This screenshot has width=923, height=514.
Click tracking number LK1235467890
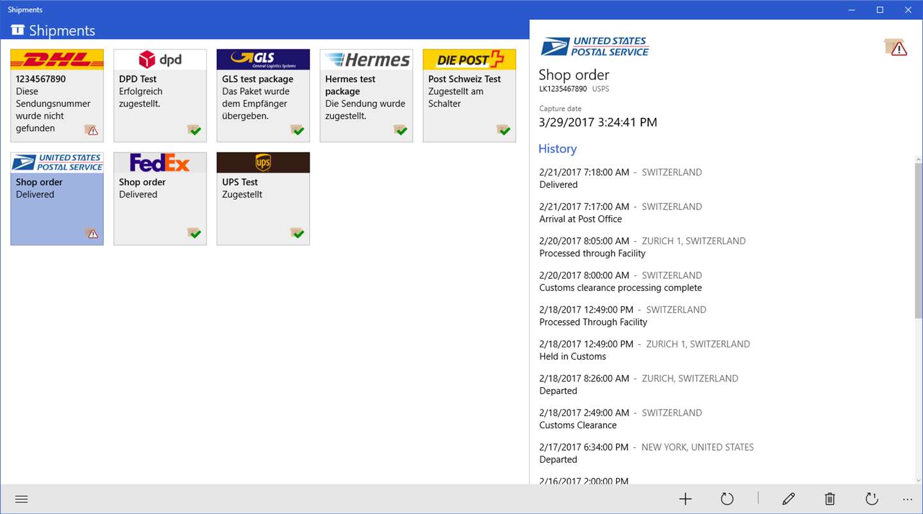click(x=563, y=89)
